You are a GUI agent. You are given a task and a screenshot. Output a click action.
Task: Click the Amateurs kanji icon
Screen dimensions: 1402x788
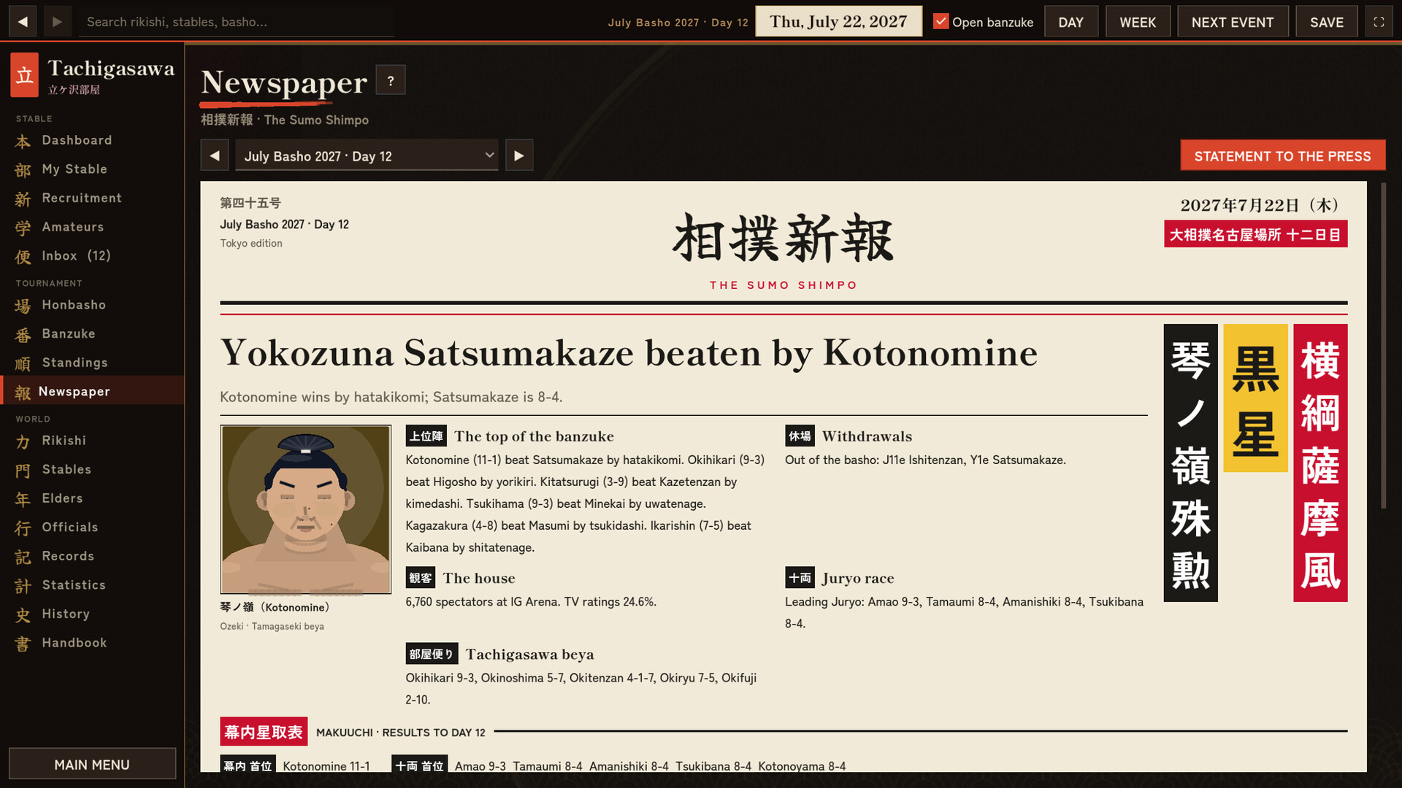click(x=23, y=228)
